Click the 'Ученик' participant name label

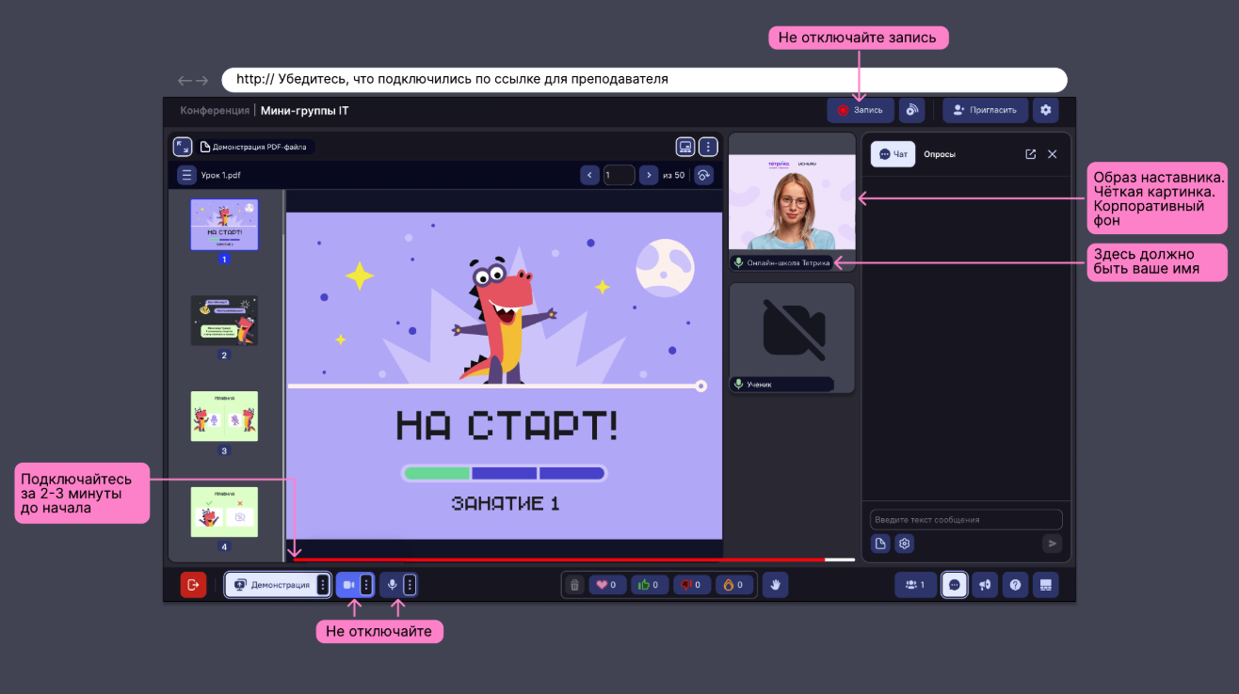tap(760, 384)
